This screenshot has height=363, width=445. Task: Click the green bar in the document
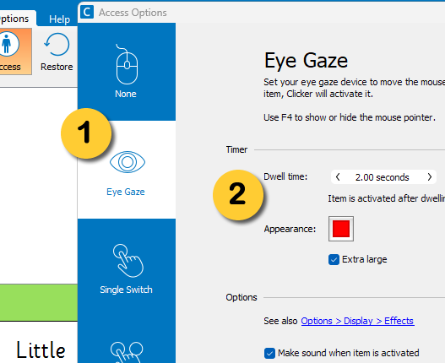(39, 302)
